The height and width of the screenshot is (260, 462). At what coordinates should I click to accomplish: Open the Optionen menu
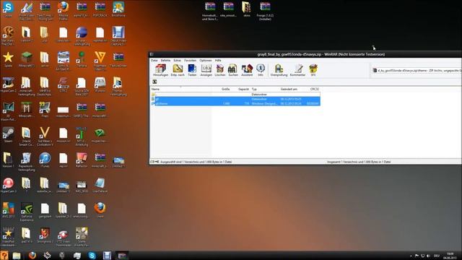coord(205,60)
